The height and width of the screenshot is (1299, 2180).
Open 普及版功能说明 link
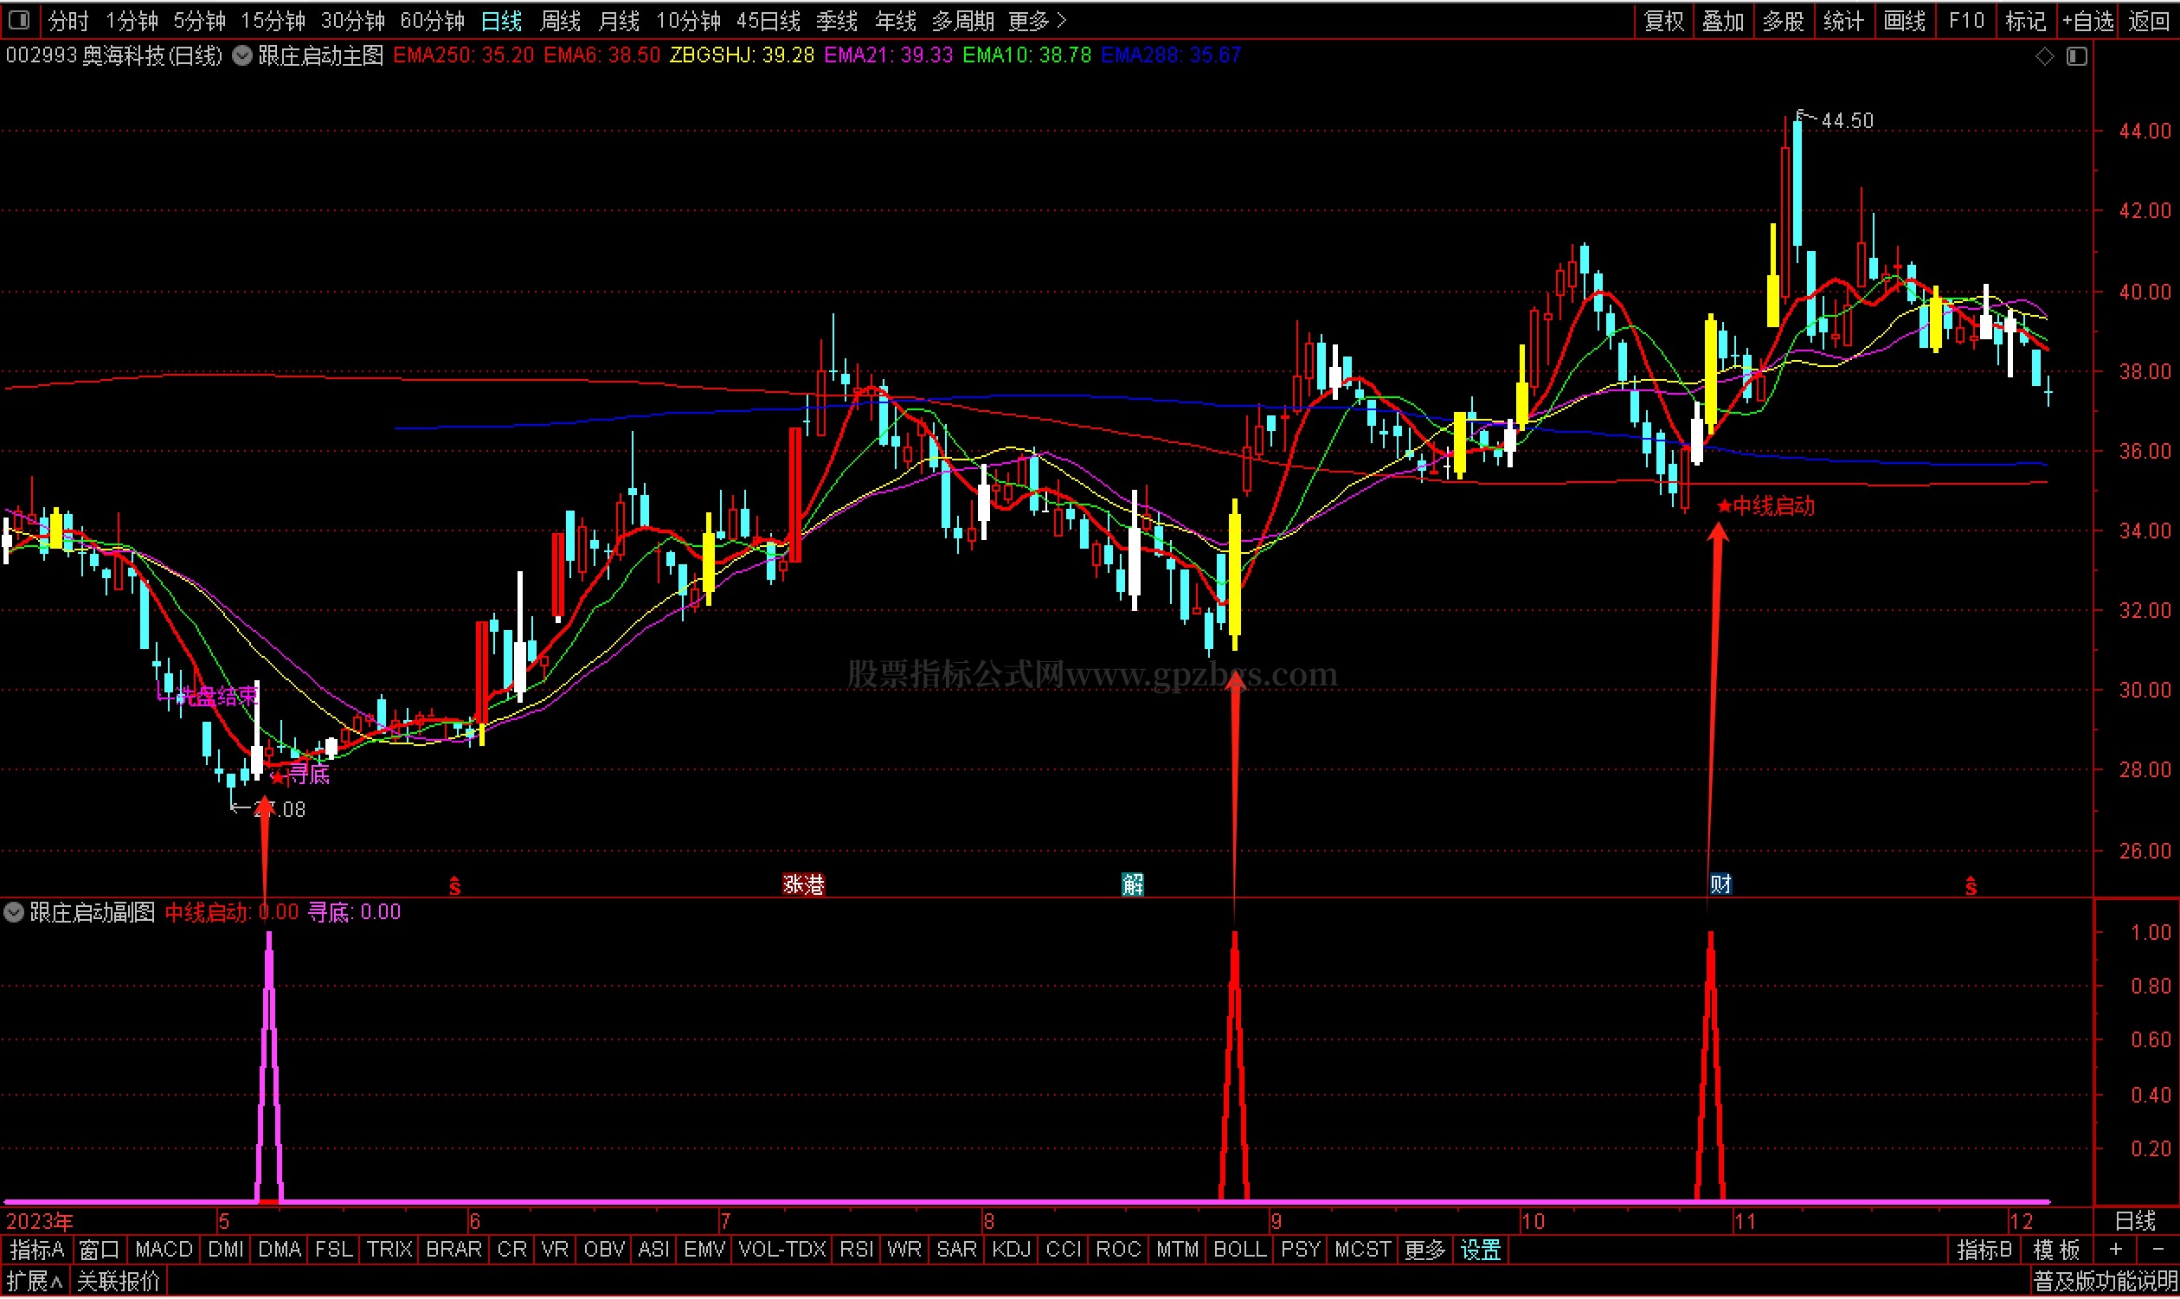coord(2104,1283)
